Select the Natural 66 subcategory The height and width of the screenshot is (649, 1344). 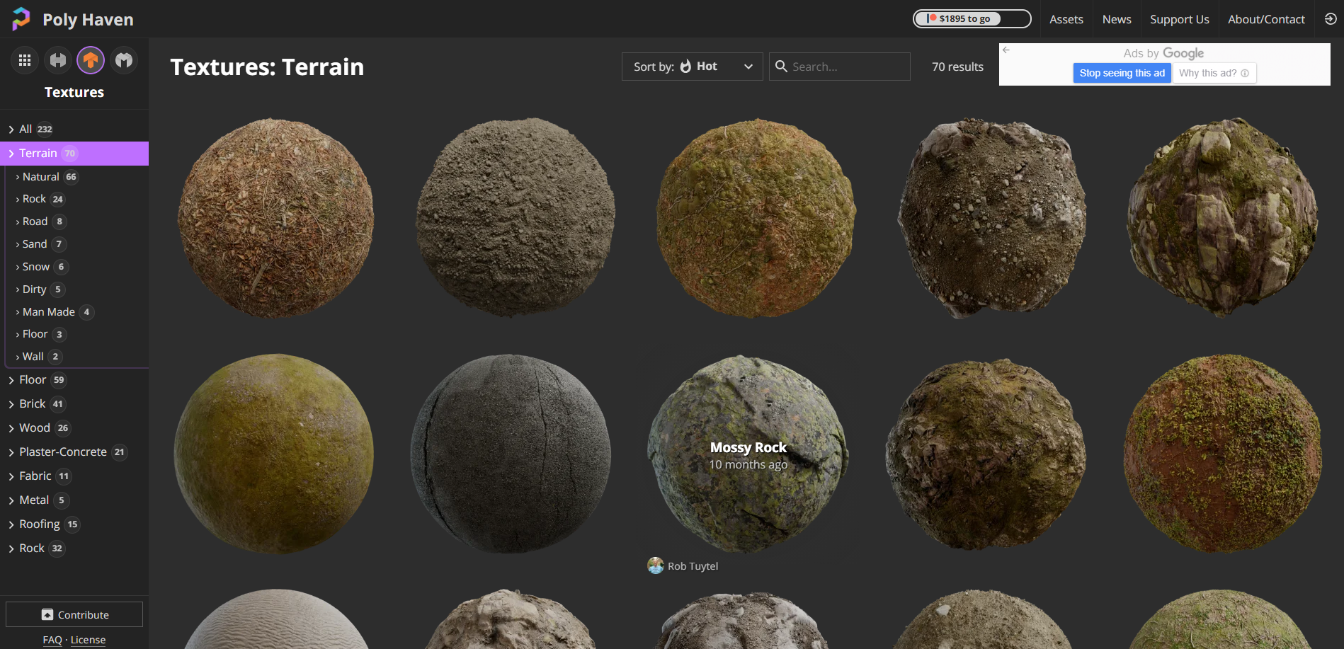77,177
